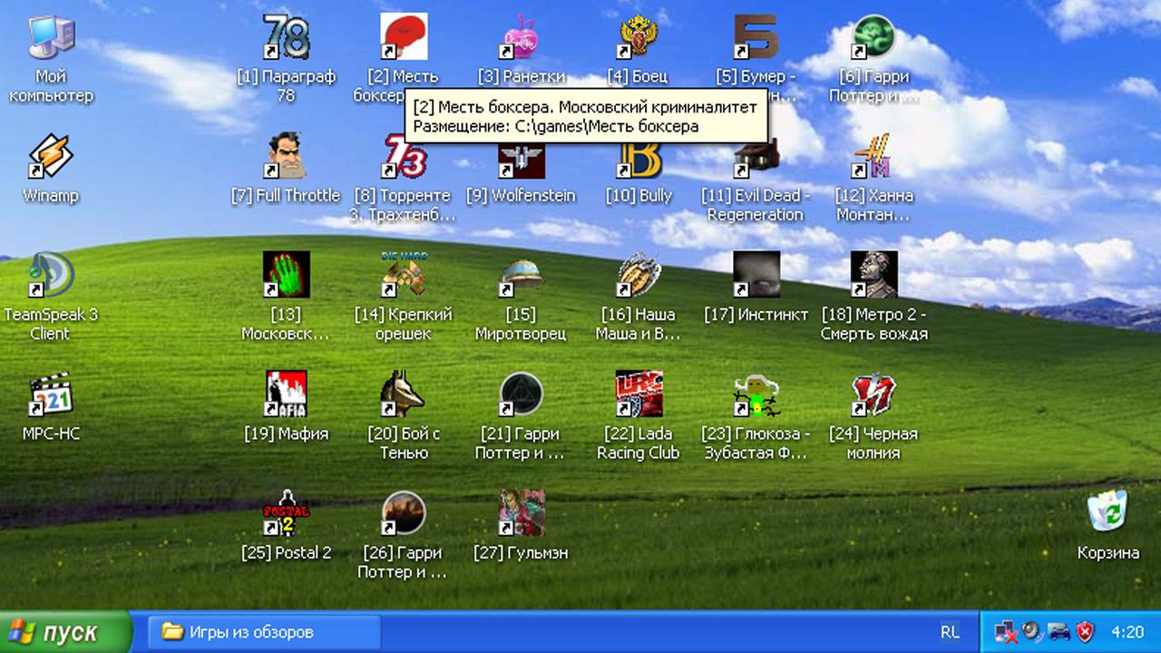This screenshot has width=1161, height=653.
Task: Select the [17] Инстинкт game icon
Action: [x=756, y=275]
